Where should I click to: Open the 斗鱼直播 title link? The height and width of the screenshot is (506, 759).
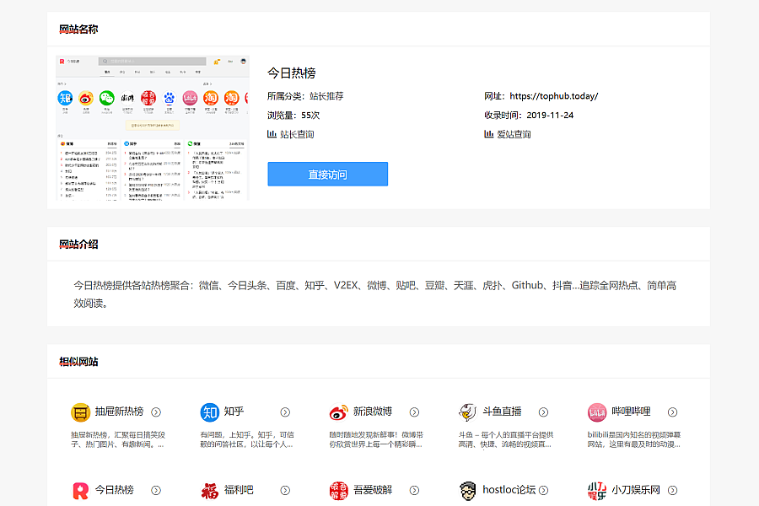(502, 412)
